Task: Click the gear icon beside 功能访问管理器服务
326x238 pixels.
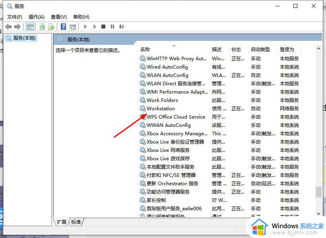Action: click(x=142, y=192)
